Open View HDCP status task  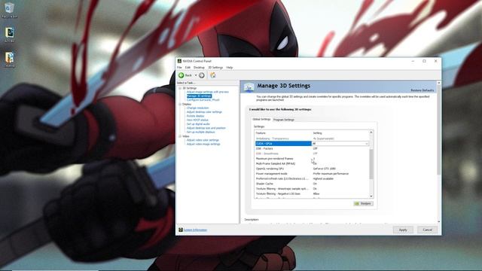coord(197,120)
